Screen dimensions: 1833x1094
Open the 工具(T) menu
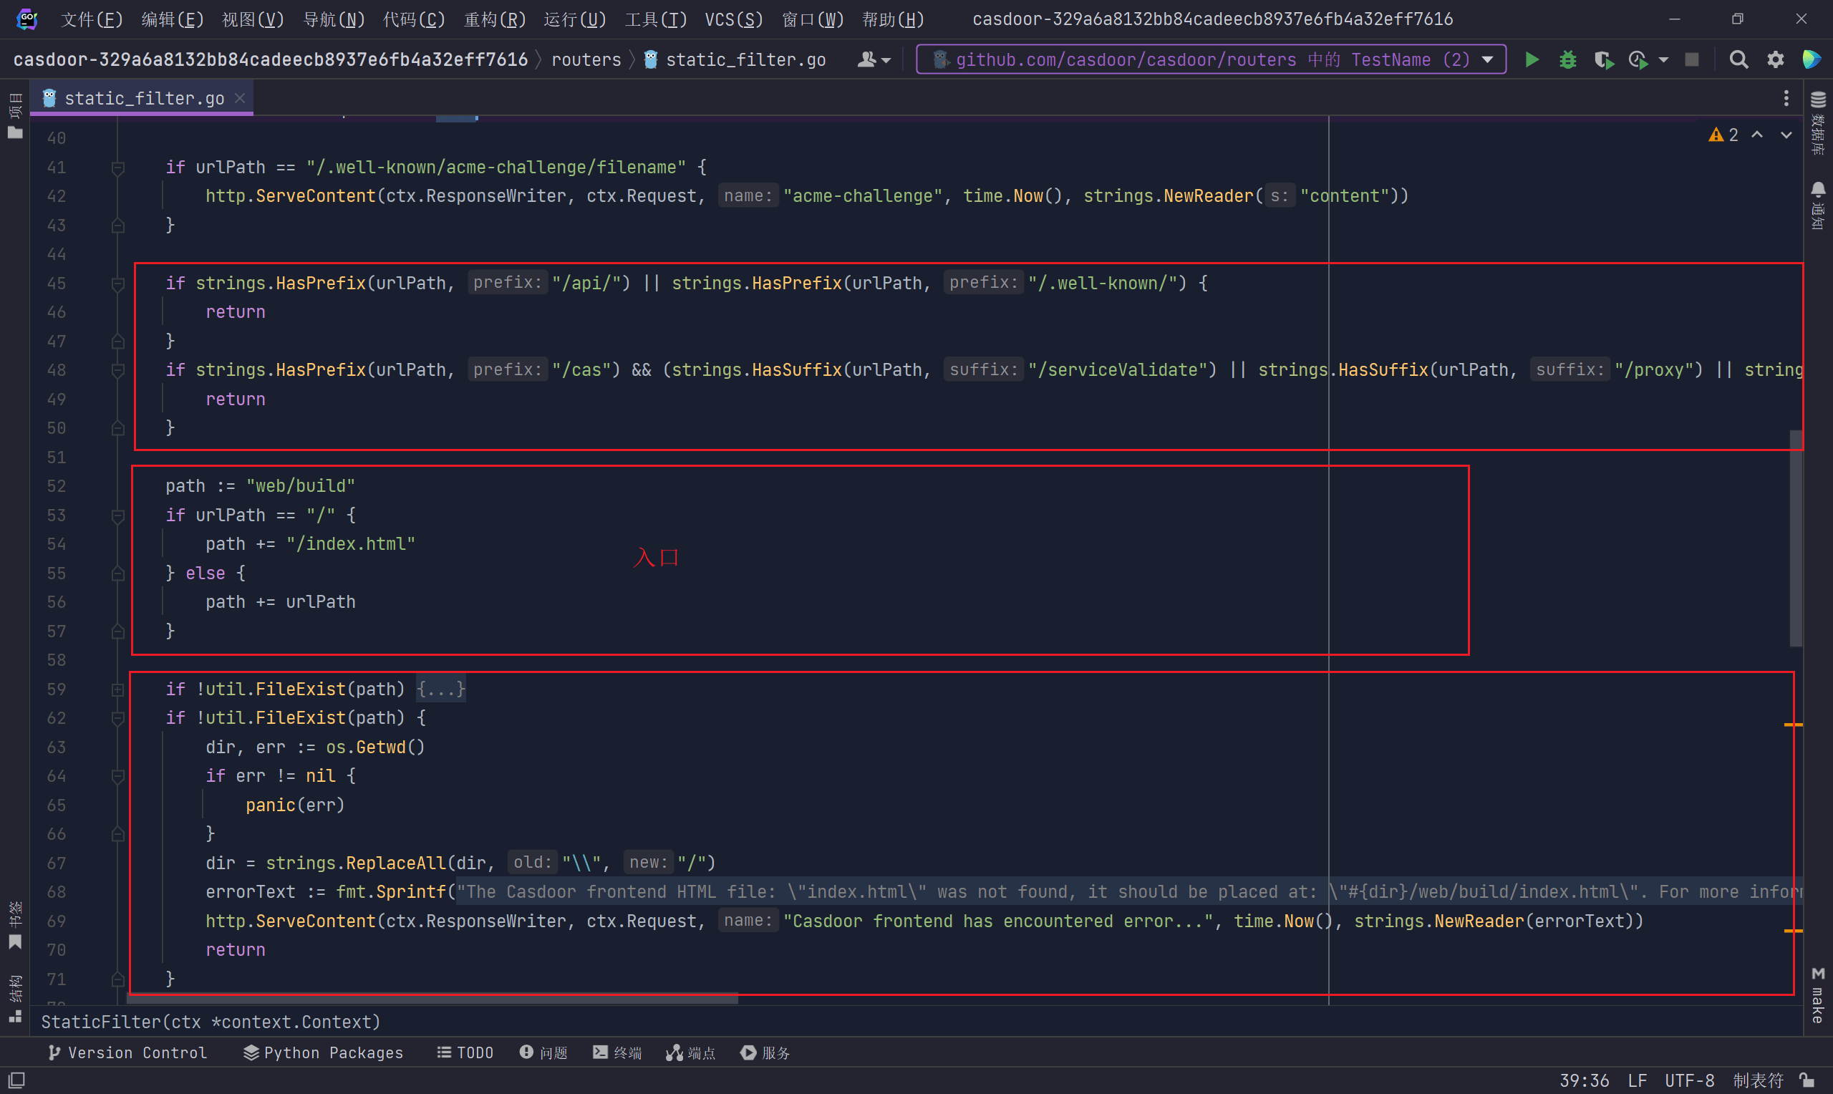pyautogui.click(x=656, y=19)
